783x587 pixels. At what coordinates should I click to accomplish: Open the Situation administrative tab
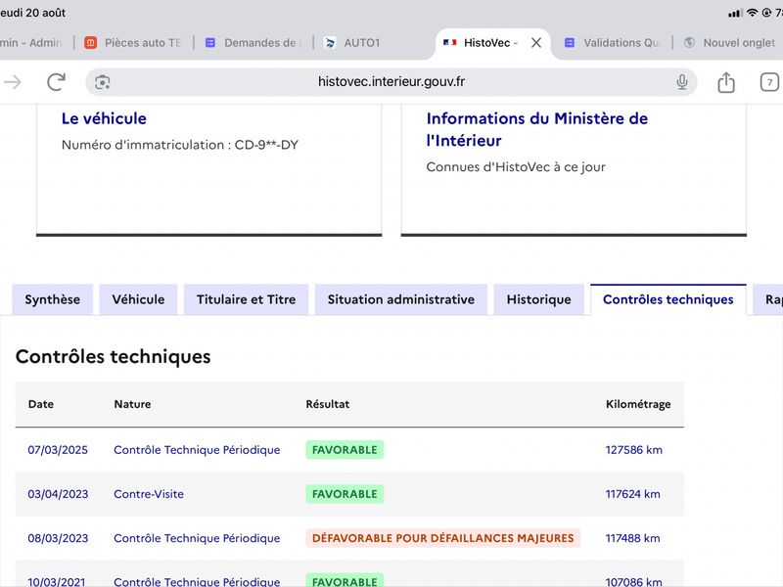click(x=401, y=299)
